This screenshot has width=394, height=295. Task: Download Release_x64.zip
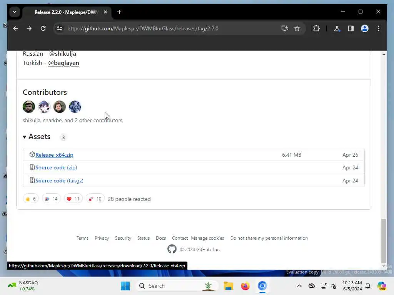54,155
